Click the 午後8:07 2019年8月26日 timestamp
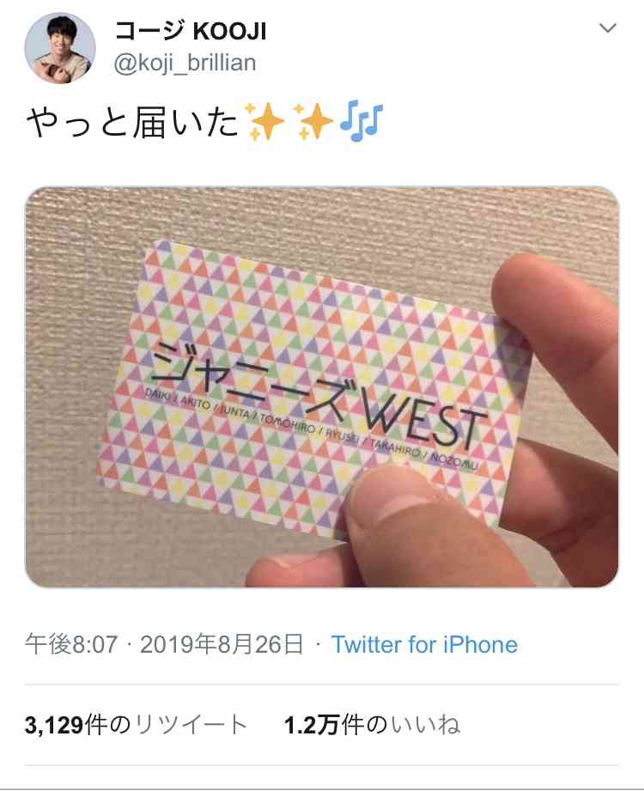 click(164, 645)
